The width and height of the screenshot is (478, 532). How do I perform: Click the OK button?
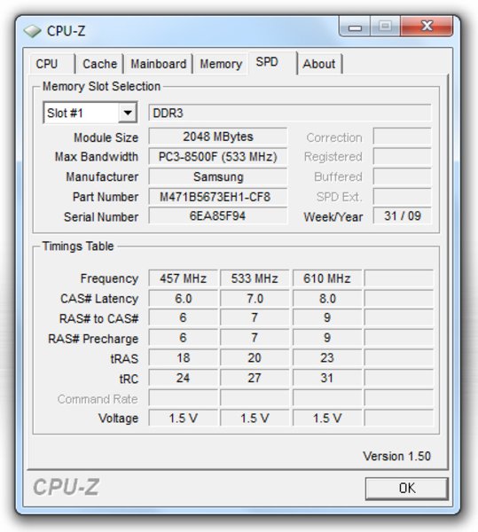pyautogui.click(x=407, y=489)
